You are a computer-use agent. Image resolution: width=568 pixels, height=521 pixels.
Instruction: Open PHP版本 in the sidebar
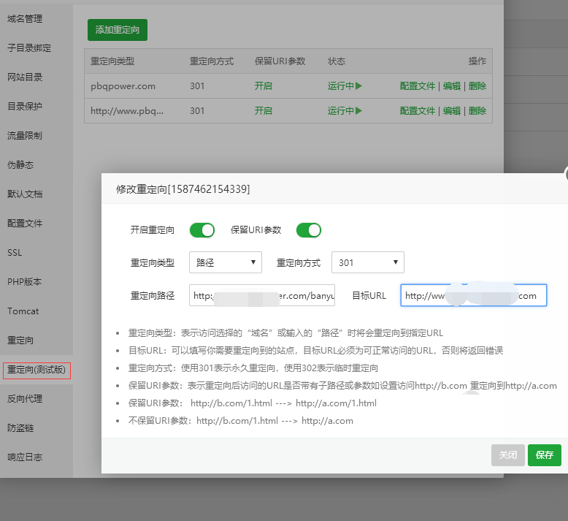25,282
